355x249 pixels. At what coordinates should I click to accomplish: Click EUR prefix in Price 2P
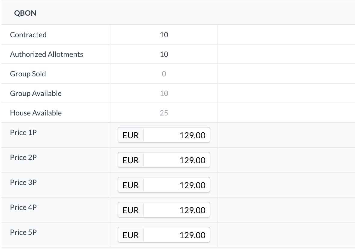coord(131,160)
